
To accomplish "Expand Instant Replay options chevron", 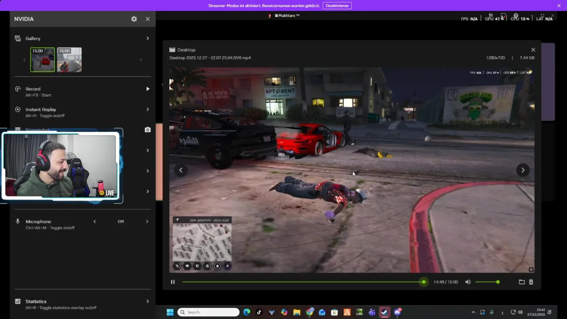I will 148,109.
